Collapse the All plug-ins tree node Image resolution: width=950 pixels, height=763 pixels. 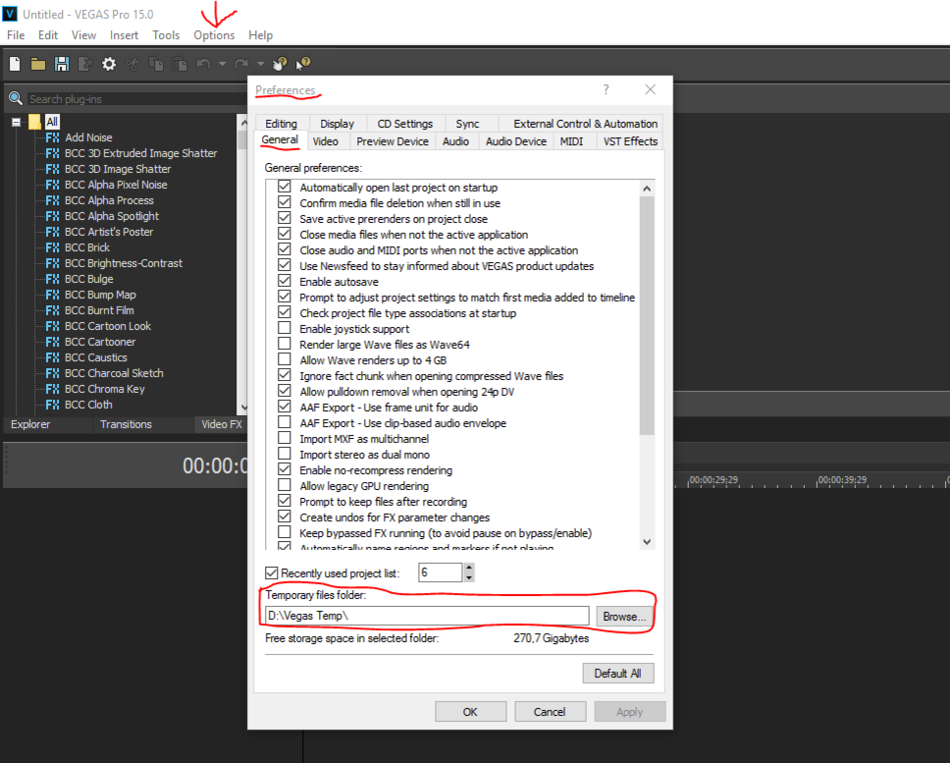point(17,123)
